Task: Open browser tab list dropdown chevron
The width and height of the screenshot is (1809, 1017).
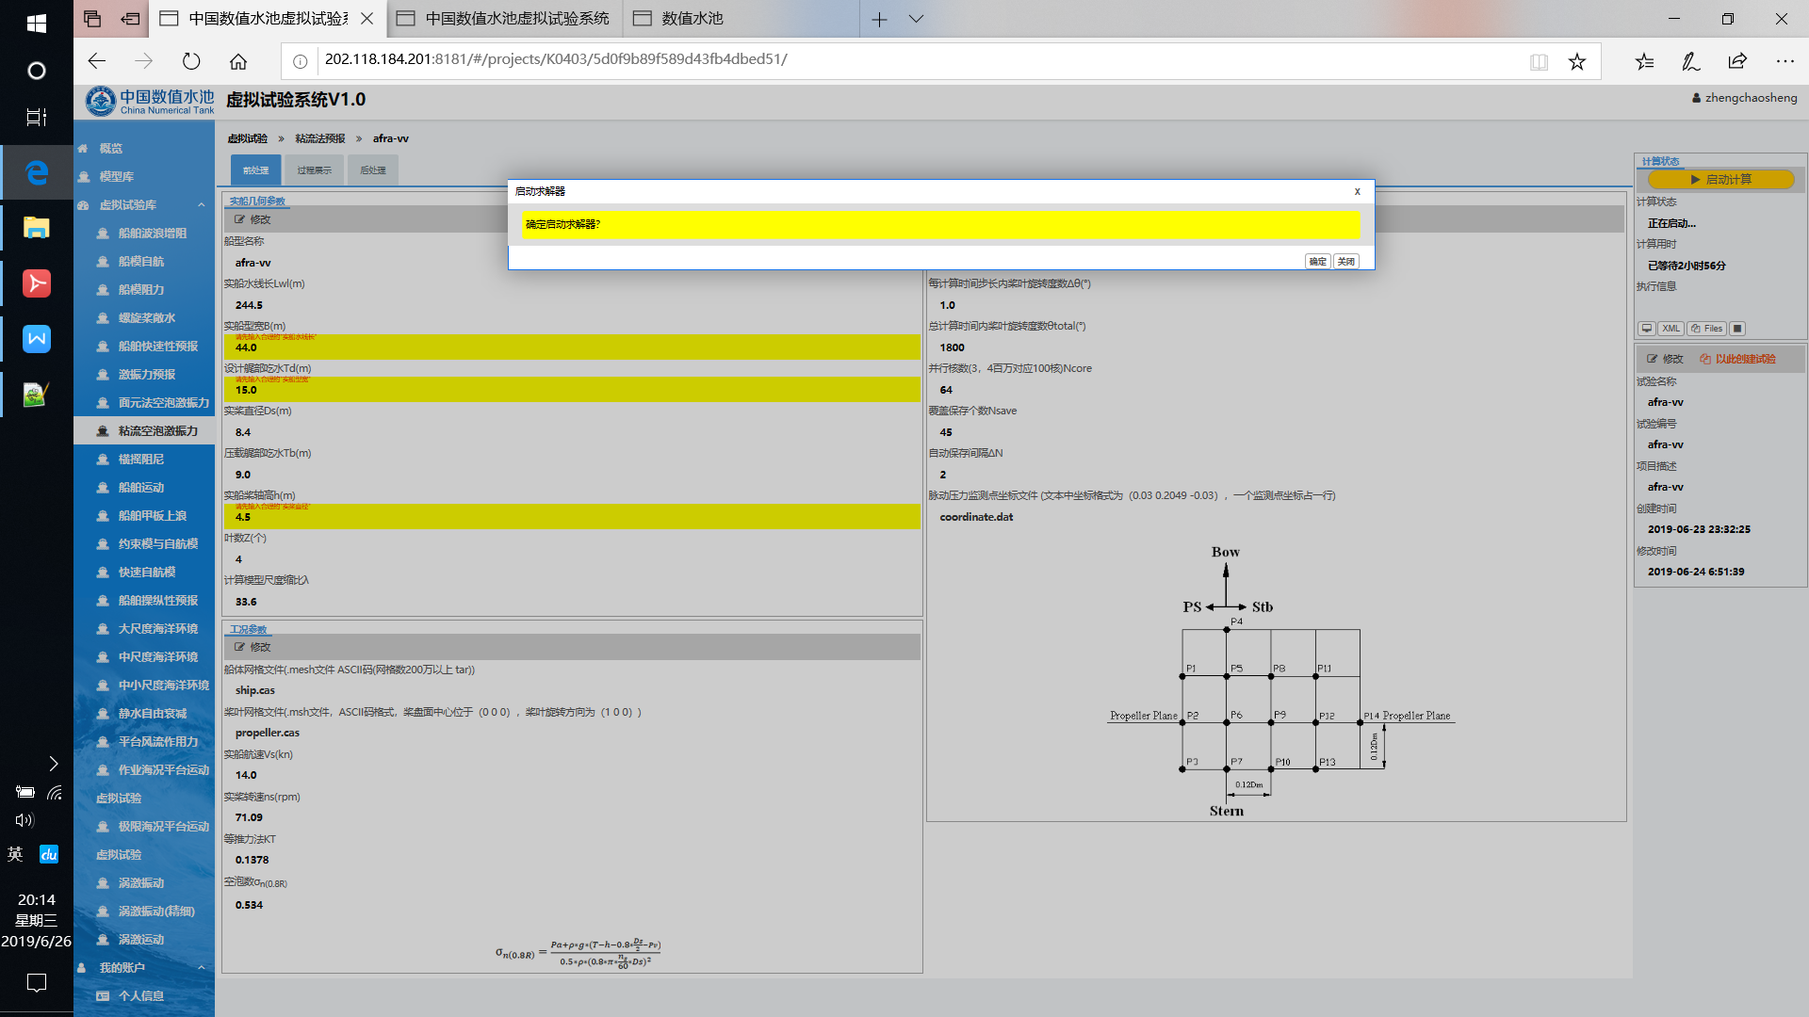Action: [x=916, y=19]
